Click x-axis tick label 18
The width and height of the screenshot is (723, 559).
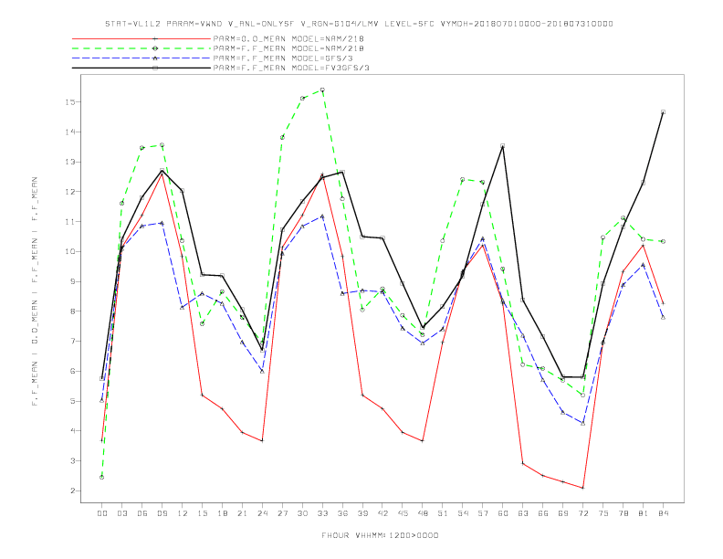222,513
